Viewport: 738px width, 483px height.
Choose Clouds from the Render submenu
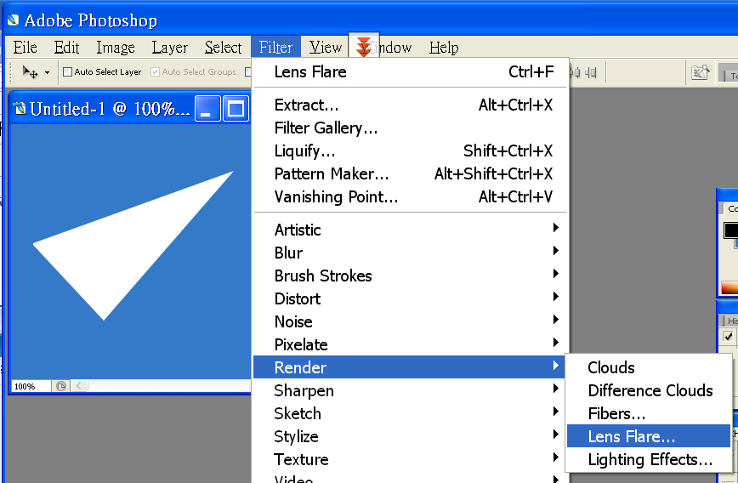click(649, 367)
